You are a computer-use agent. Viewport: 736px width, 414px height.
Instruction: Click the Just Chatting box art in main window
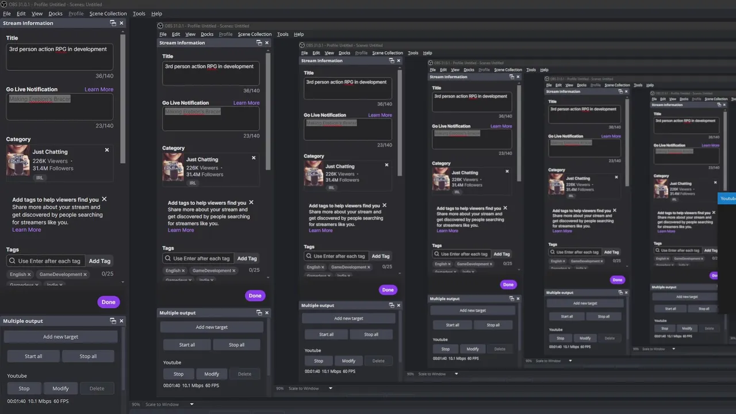17,161
